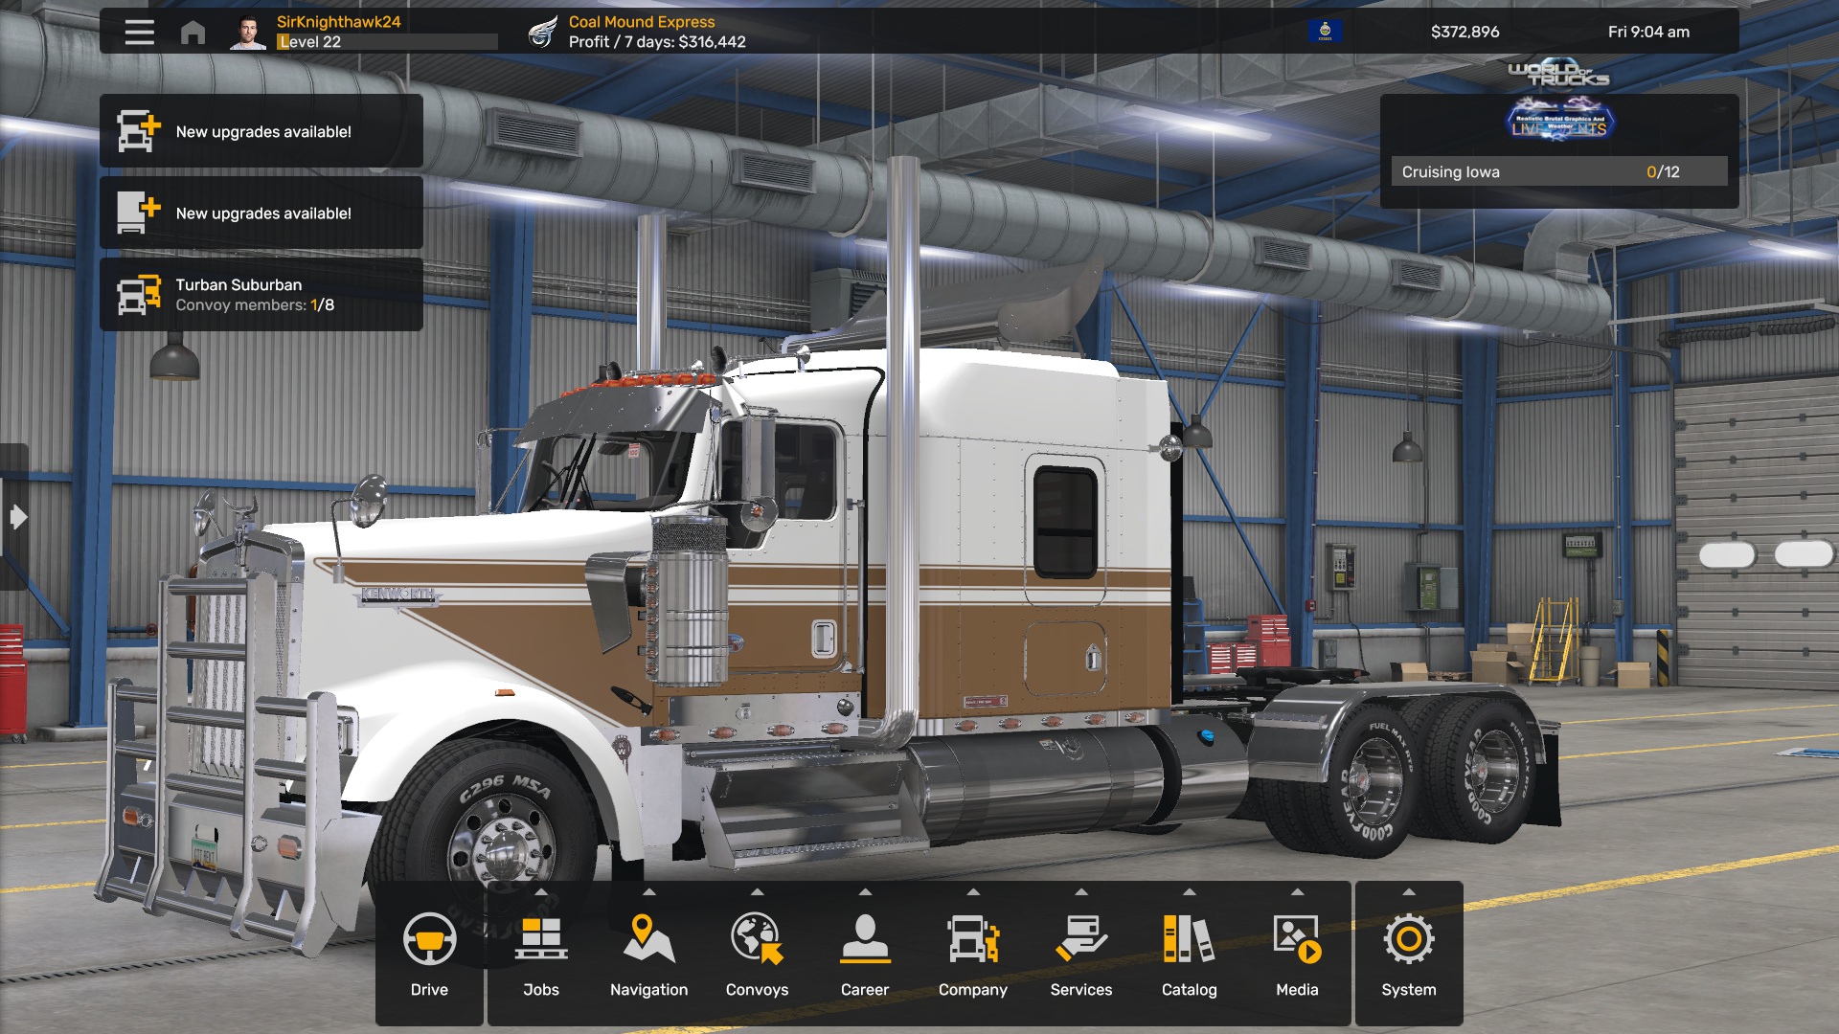Start driving with the Drive icon
Image resolution: width=1839 pixels, height=1034 pixels.
[429, 955]
